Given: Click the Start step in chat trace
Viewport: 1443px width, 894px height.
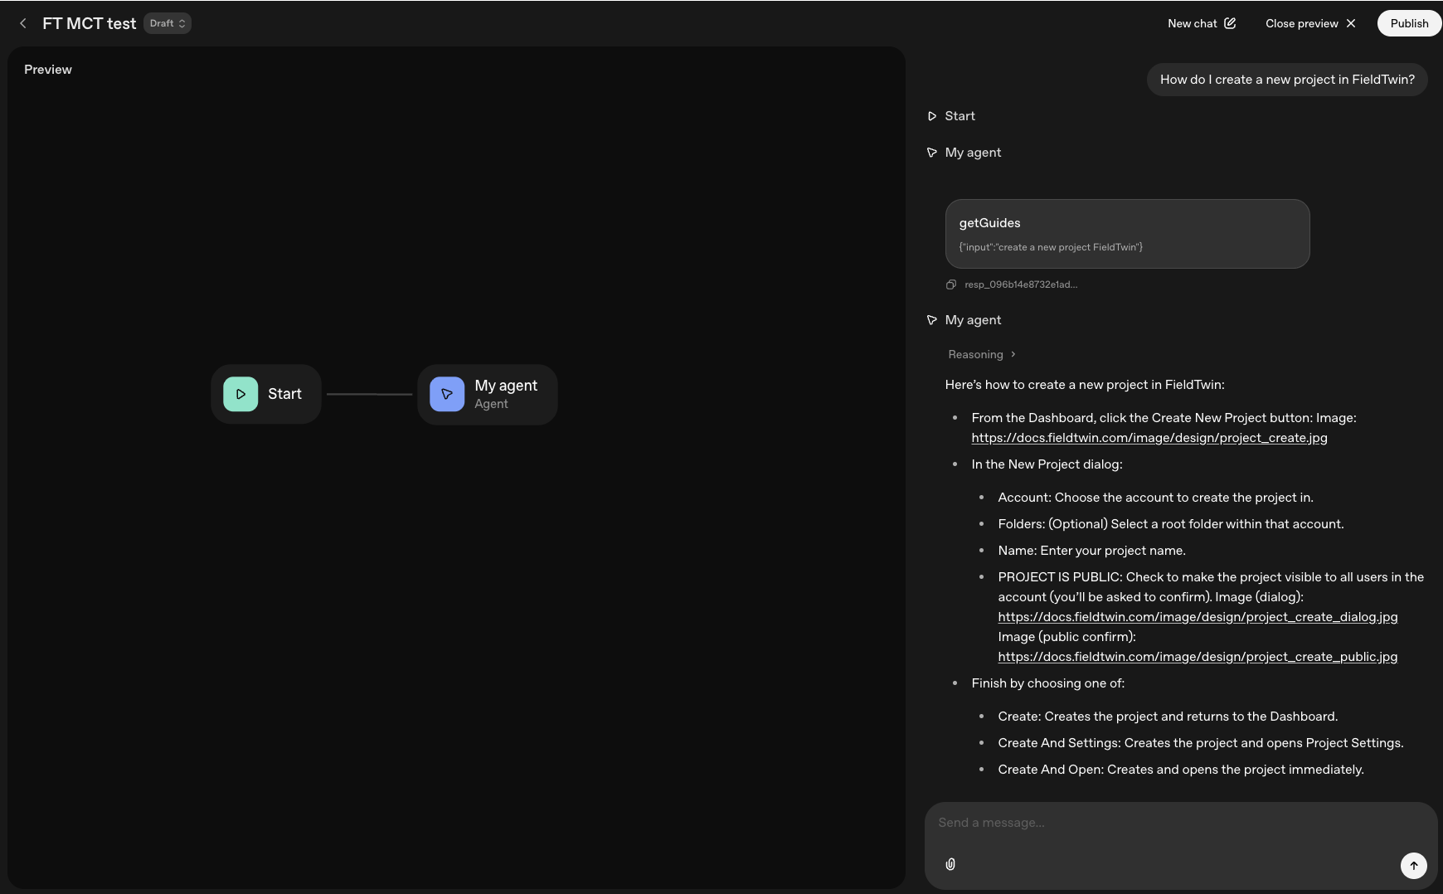Looking at the screenshot, I should (960, 116).
